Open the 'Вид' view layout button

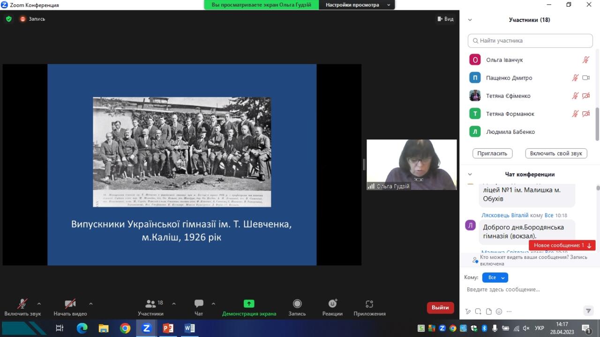[x=445, y=19]
